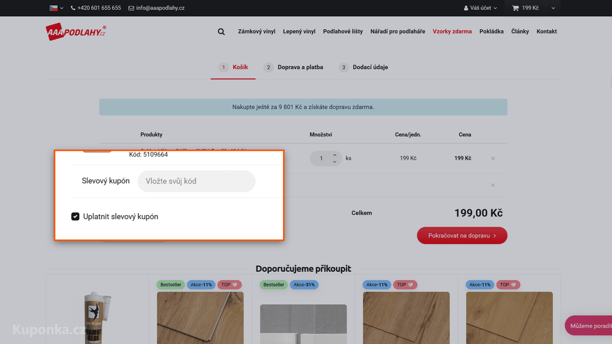Viewport: 612px width, 344px height.
Task: Decrease quantity with the down arrow
Action: (335, 162)
